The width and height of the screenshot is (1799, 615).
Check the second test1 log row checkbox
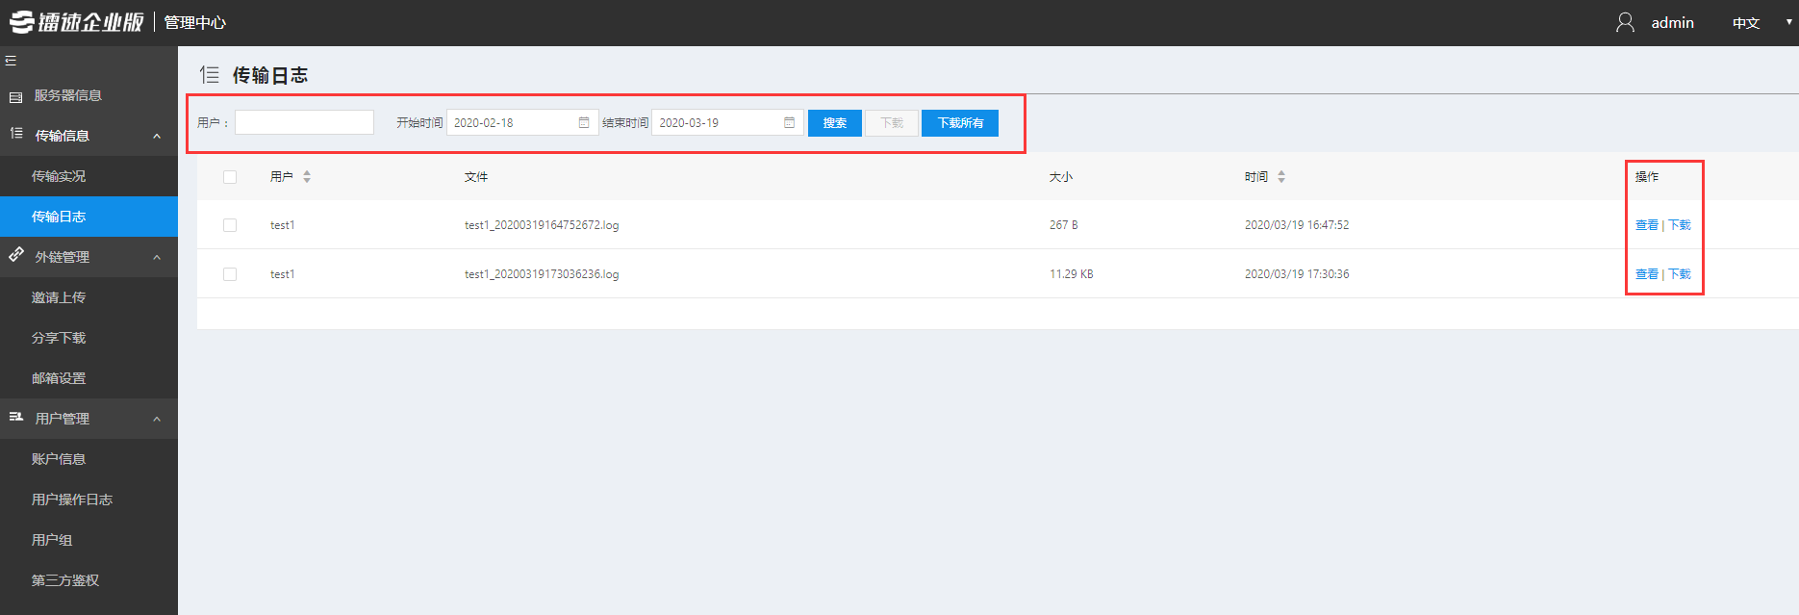coord(230,274)
